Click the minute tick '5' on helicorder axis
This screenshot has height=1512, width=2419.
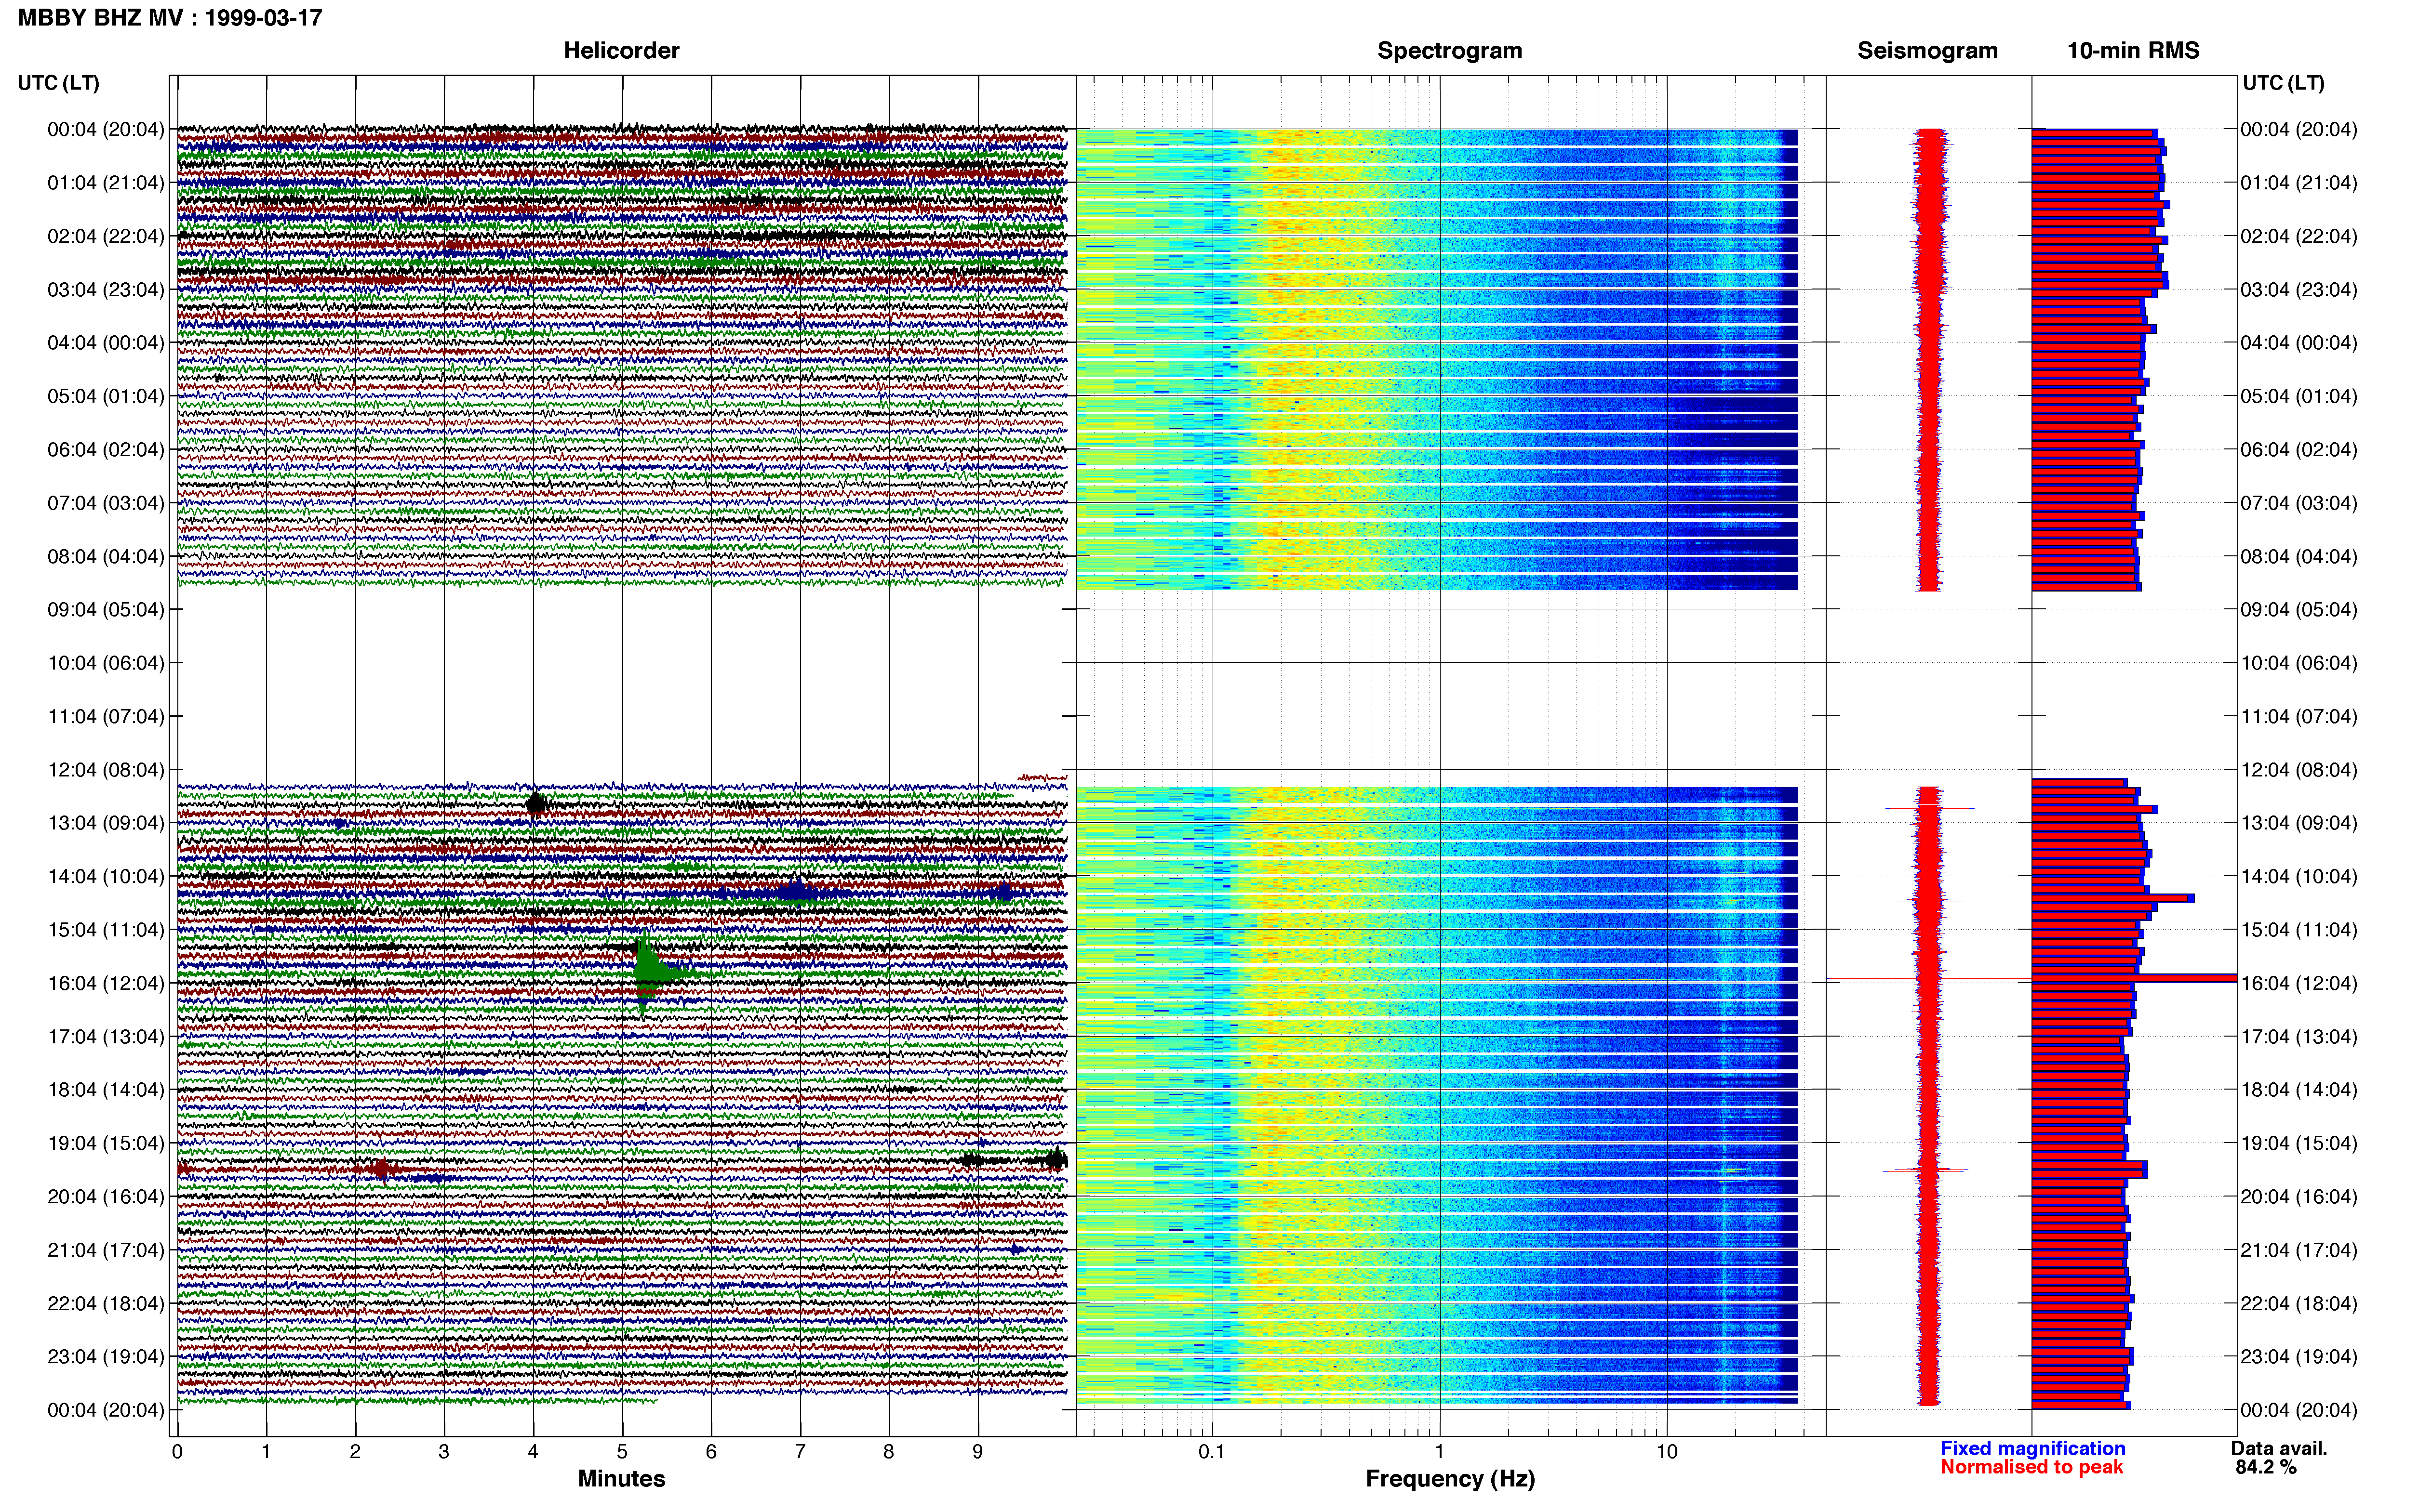coord(622,1452)
